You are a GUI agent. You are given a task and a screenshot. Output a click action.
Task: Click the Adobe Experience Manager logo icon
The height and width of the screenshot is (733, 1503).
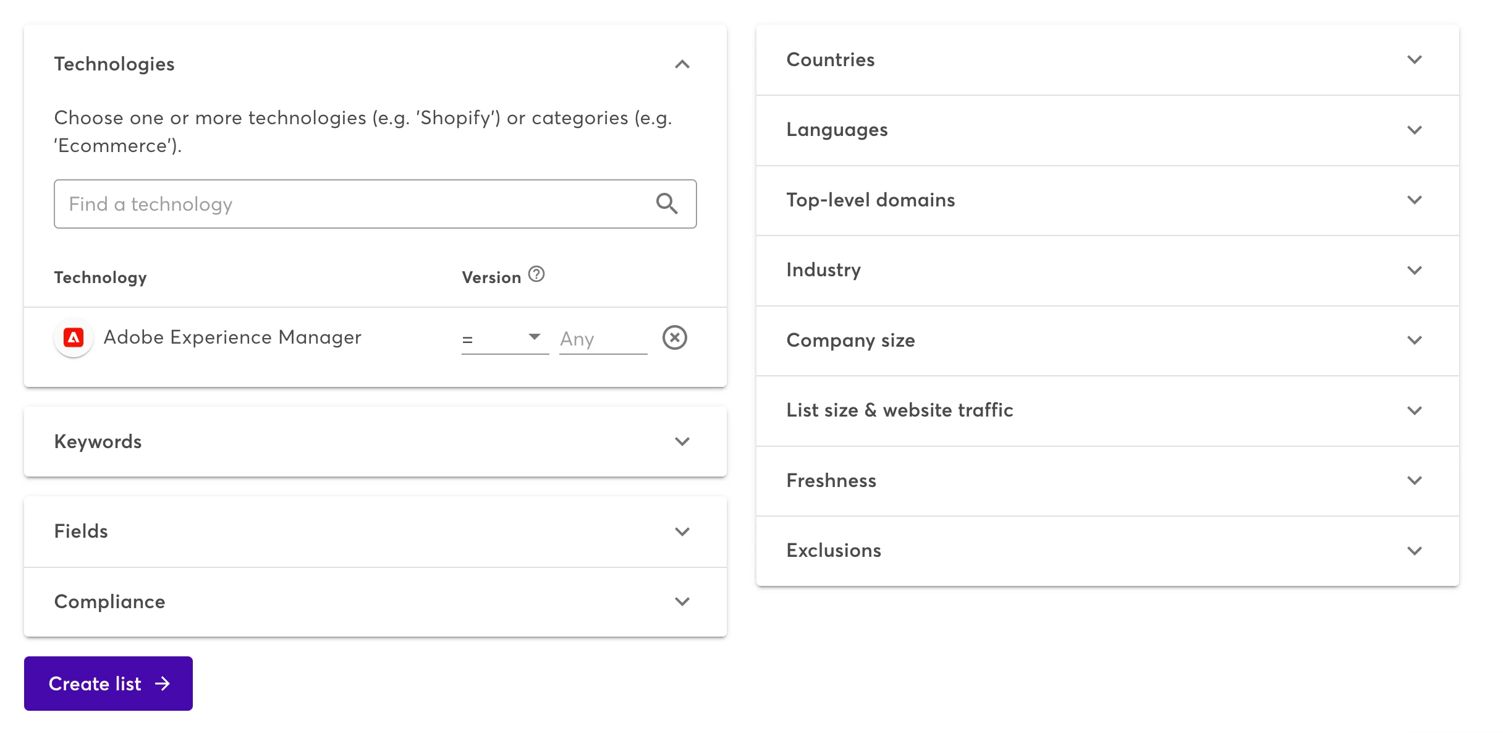(x=74, y=337)
